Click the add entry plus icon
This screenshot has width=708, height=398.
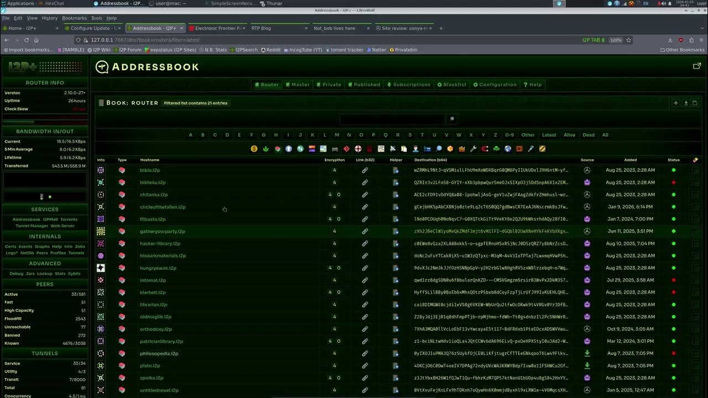675,103
